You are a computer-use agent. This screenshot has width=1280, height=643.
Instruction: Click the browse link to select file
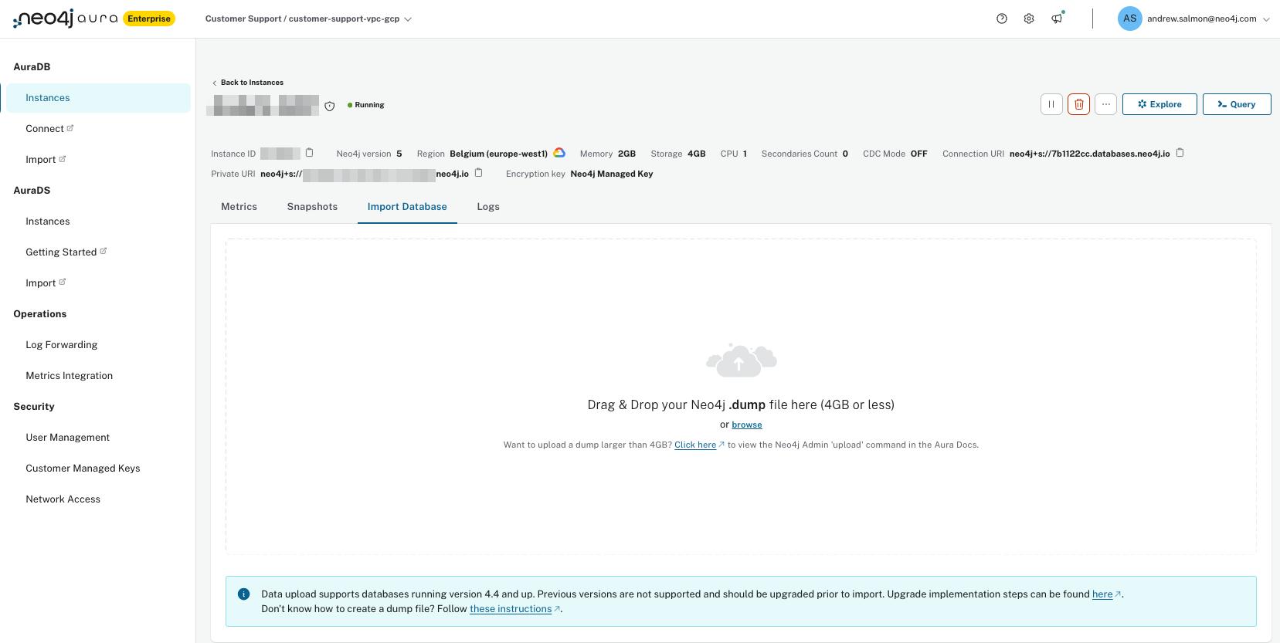click(747, 425)
